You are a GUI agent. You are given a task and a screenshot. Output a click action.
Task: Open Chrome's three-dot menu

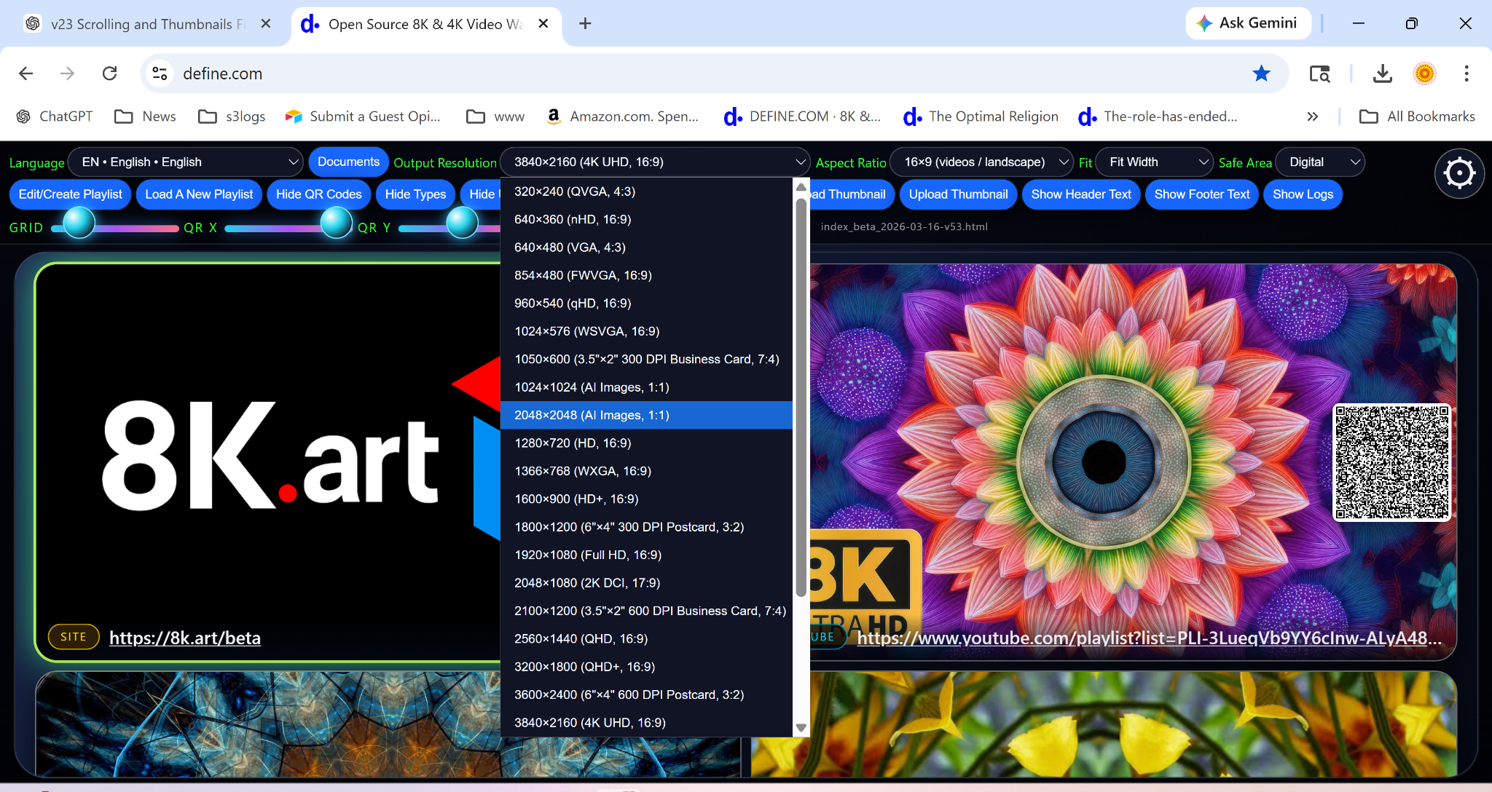click(x=1467, y=74)
